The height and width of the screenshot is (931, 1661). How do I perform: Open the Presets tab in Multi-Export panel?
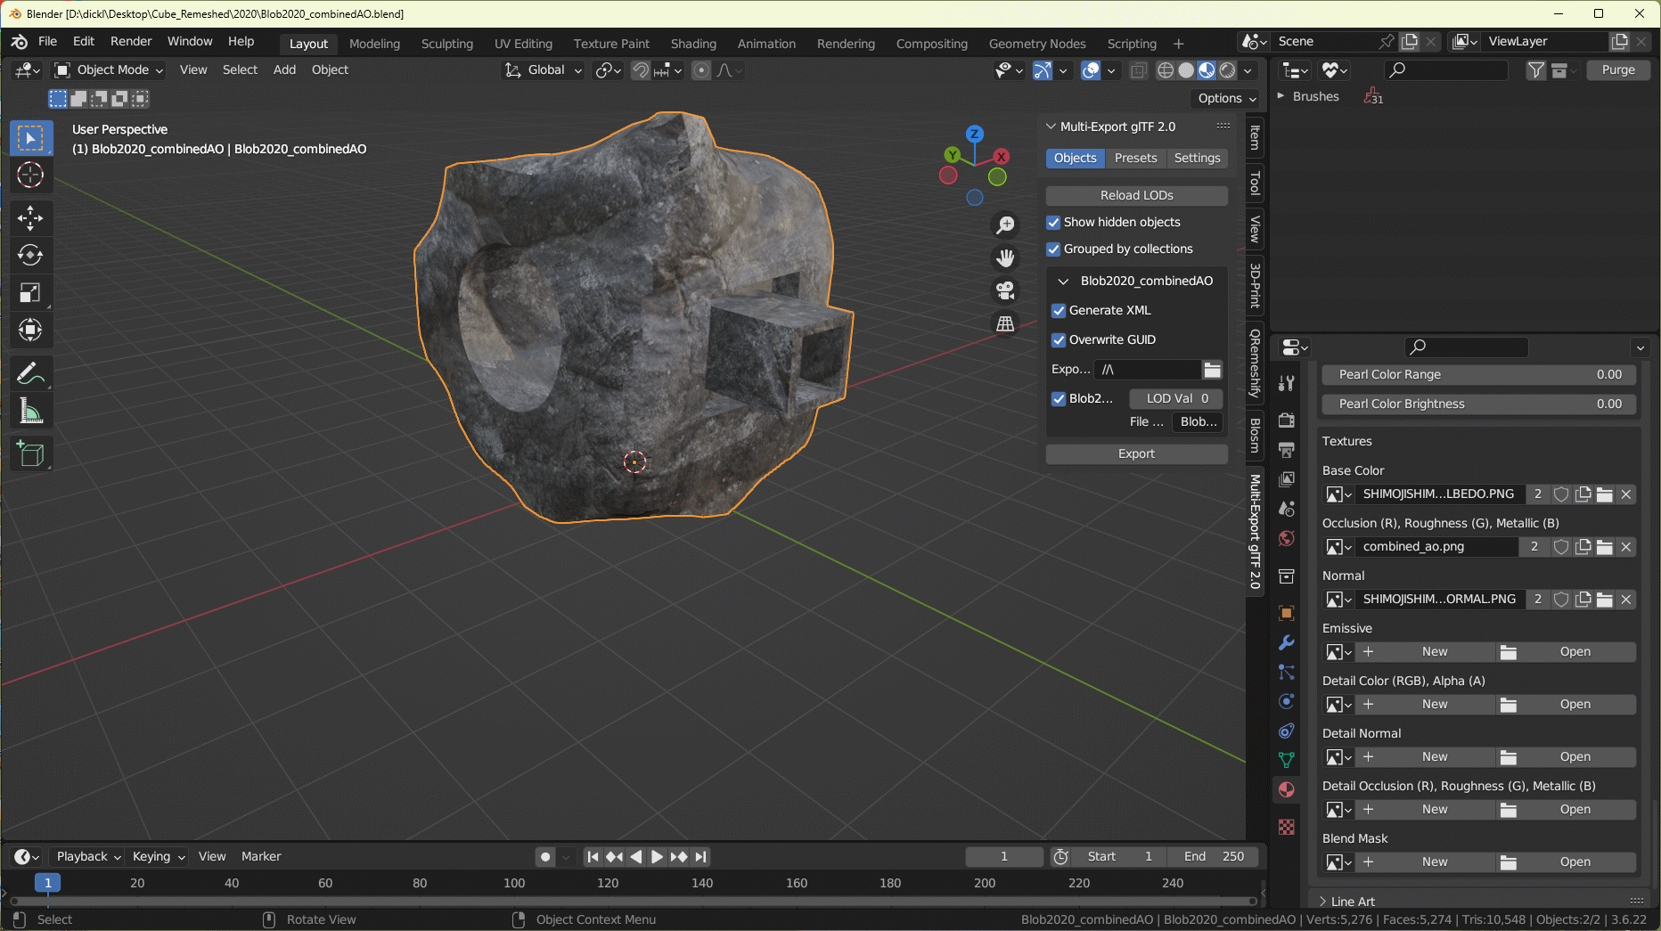(1134, 158)
